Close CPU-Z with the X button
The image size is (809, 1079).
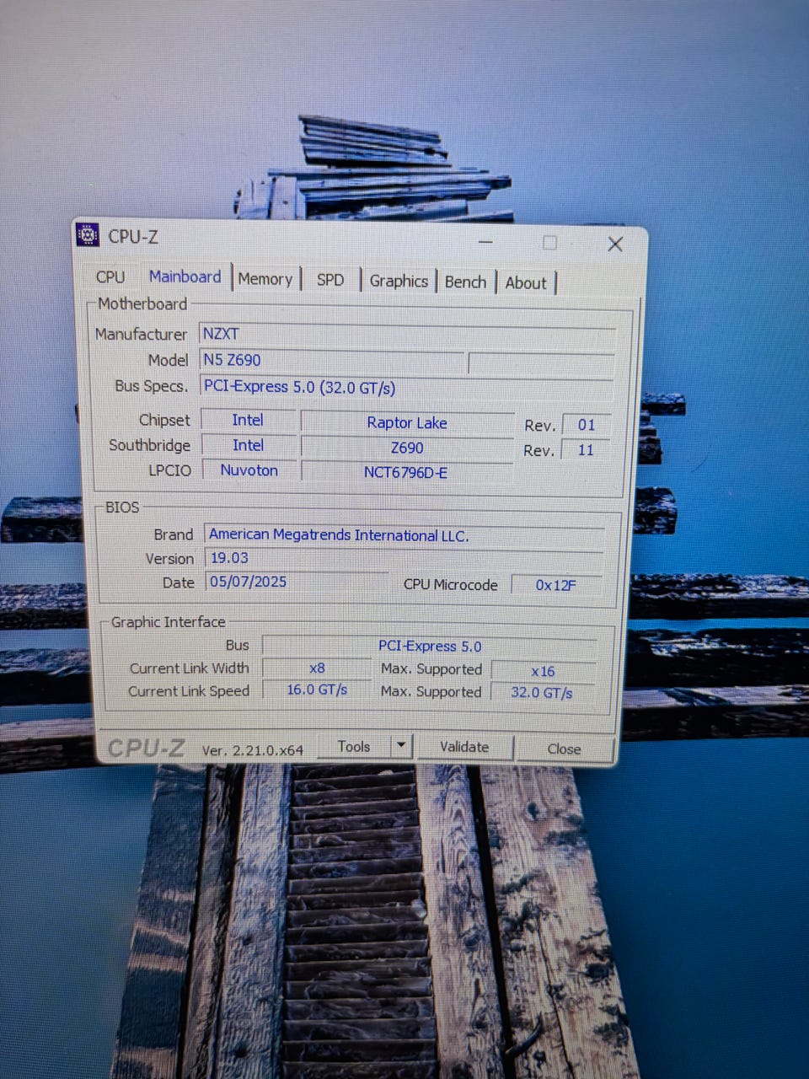(615, 244)
